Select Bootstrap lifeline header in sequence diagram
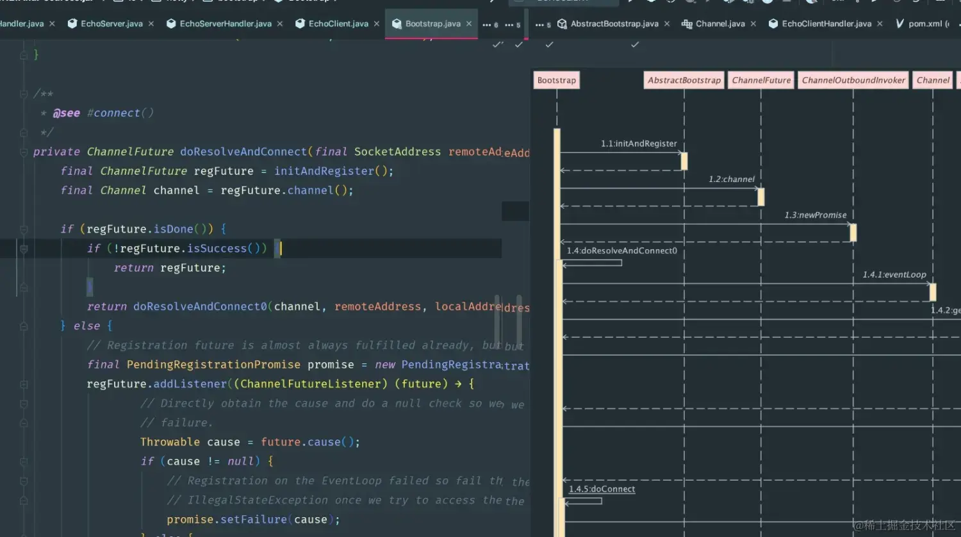Screen dimensions: 961x537 [x=557, y=80]
